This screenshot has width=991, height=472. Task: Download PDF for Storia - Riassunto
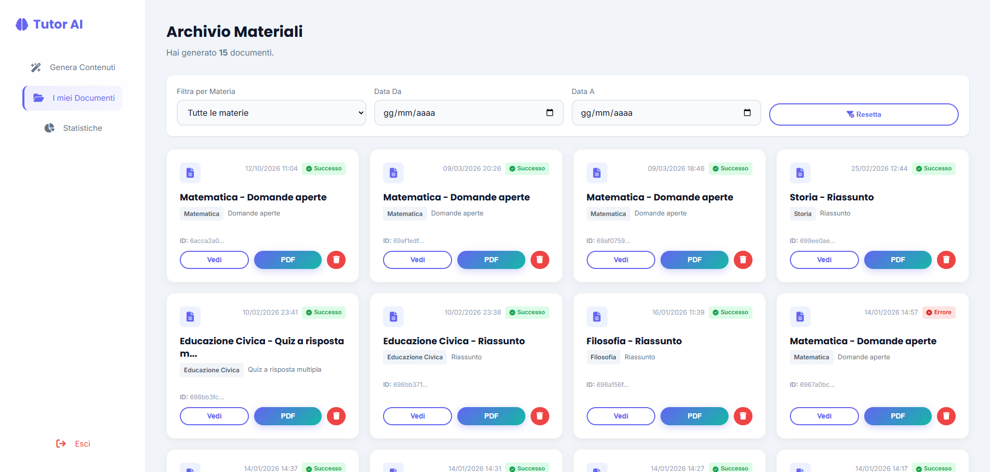click(x=897, y=260)
